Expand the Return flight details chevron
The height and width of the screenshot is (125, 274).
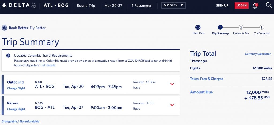click(172, 105)
